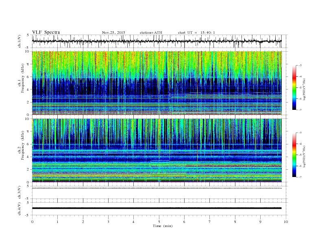The height and width of the screenshot is (249, 322).
Task: Click the '2' kHz tick of ch.2 spectrogram
Action: [x=28, y=170]
